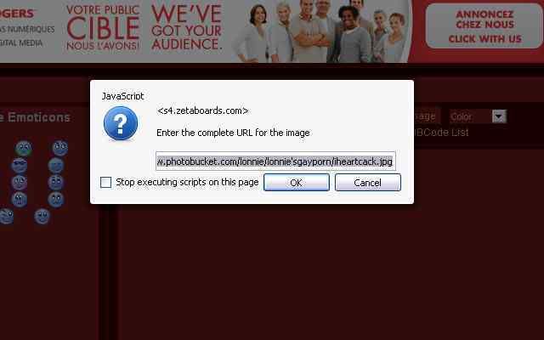544x340 pixels.
Task: Click the Annoncez Chez Nous banner button
Action: click(x=484, y=26)
